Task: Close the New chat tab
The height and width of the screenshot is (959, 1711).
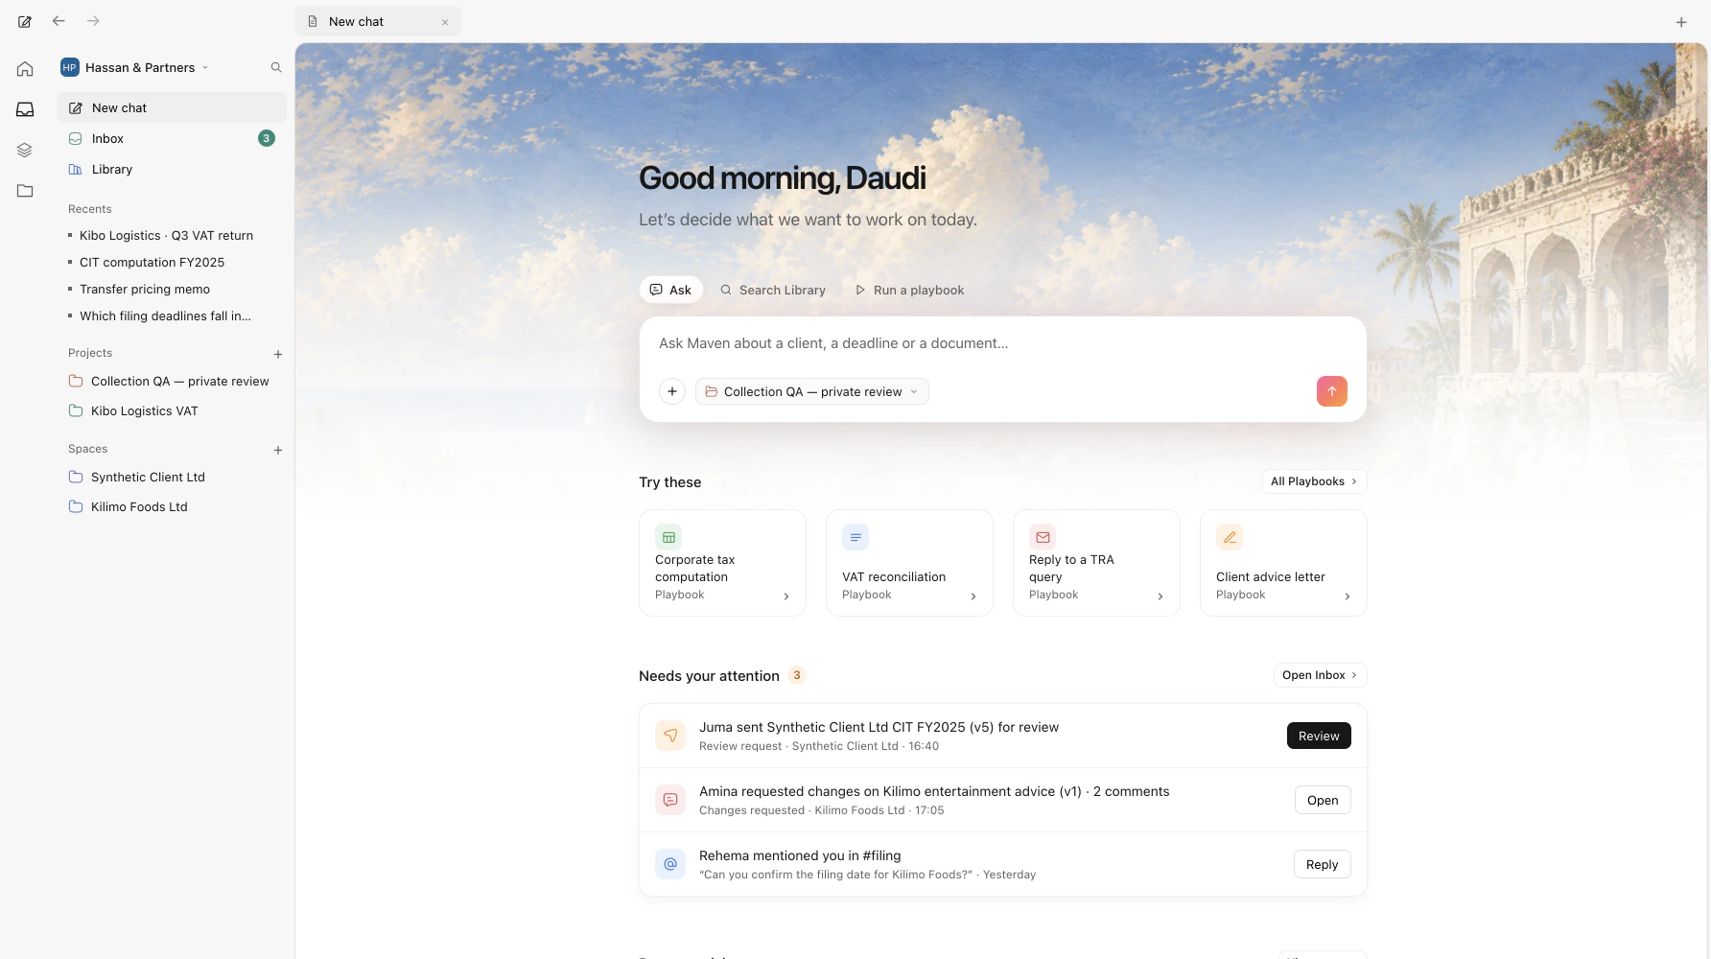Action: tap(445, 22)
